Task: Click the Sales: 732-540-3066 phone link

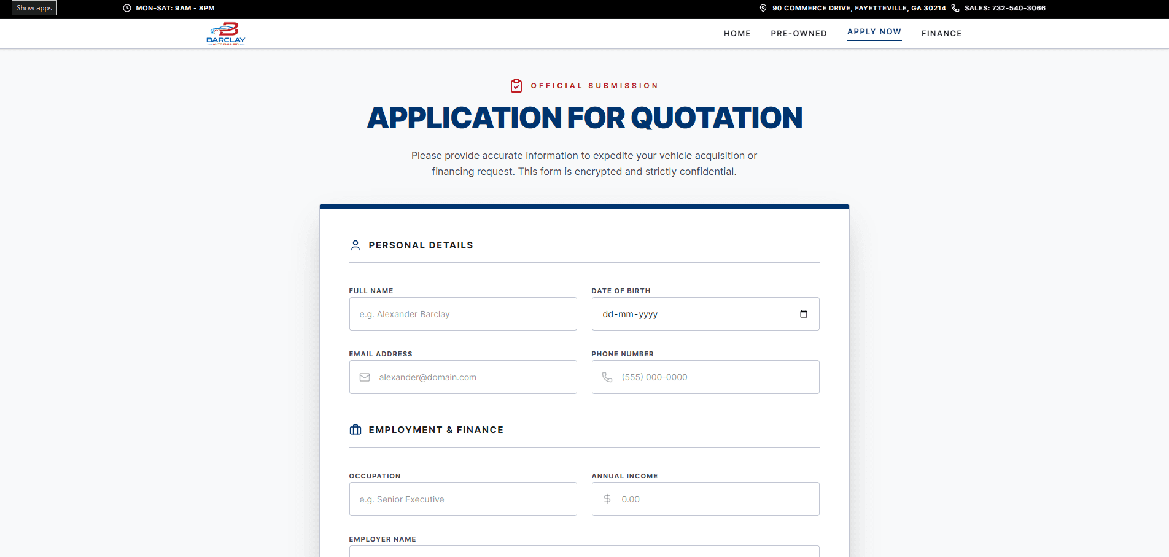Action: [1004, 8]
